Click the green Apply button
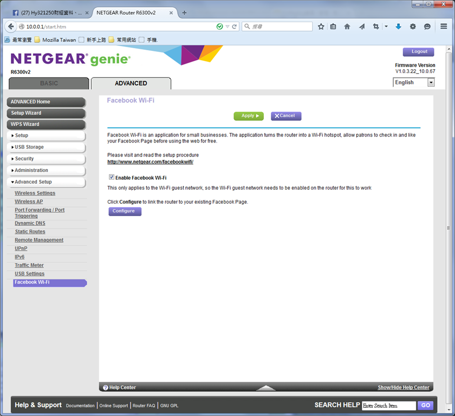 249,116
